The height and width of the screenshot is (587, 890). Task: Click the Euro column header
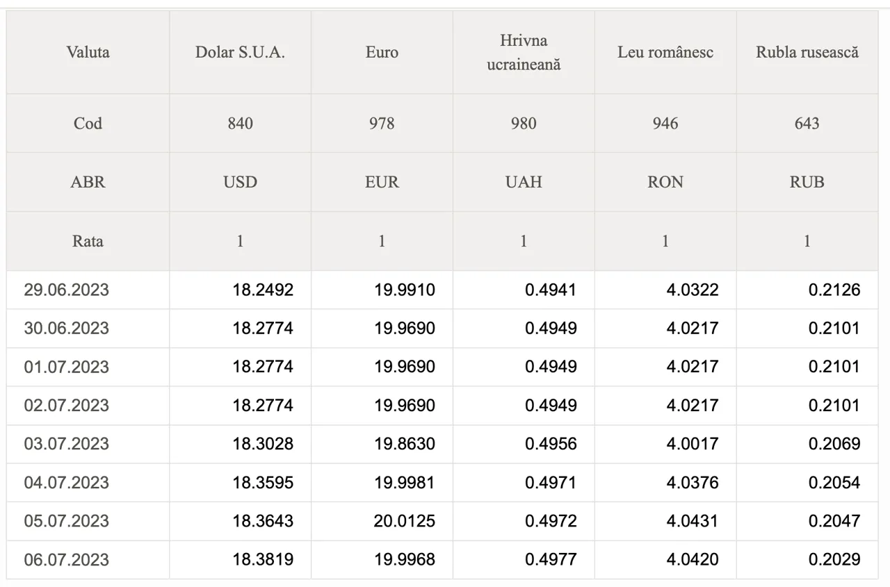382,52
